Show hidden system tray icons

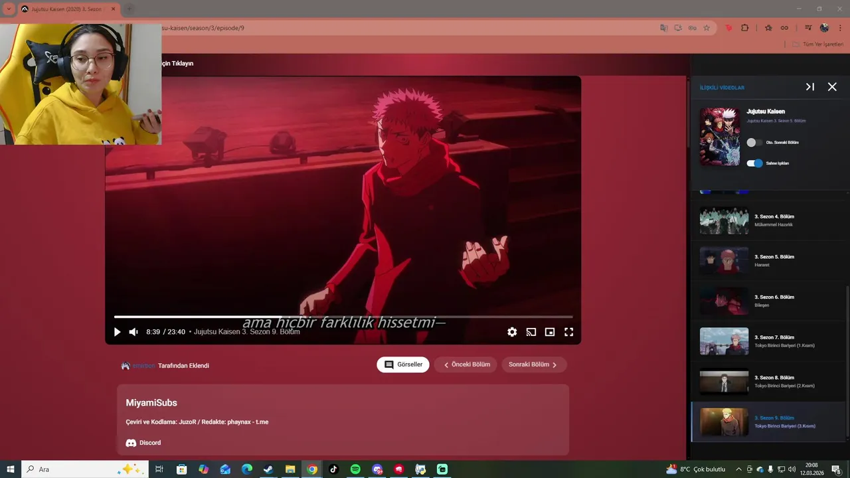click(x=738, y=469)
